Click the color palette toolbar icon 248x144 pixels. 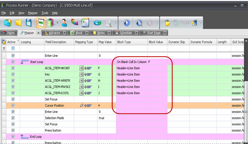point(75,23)
